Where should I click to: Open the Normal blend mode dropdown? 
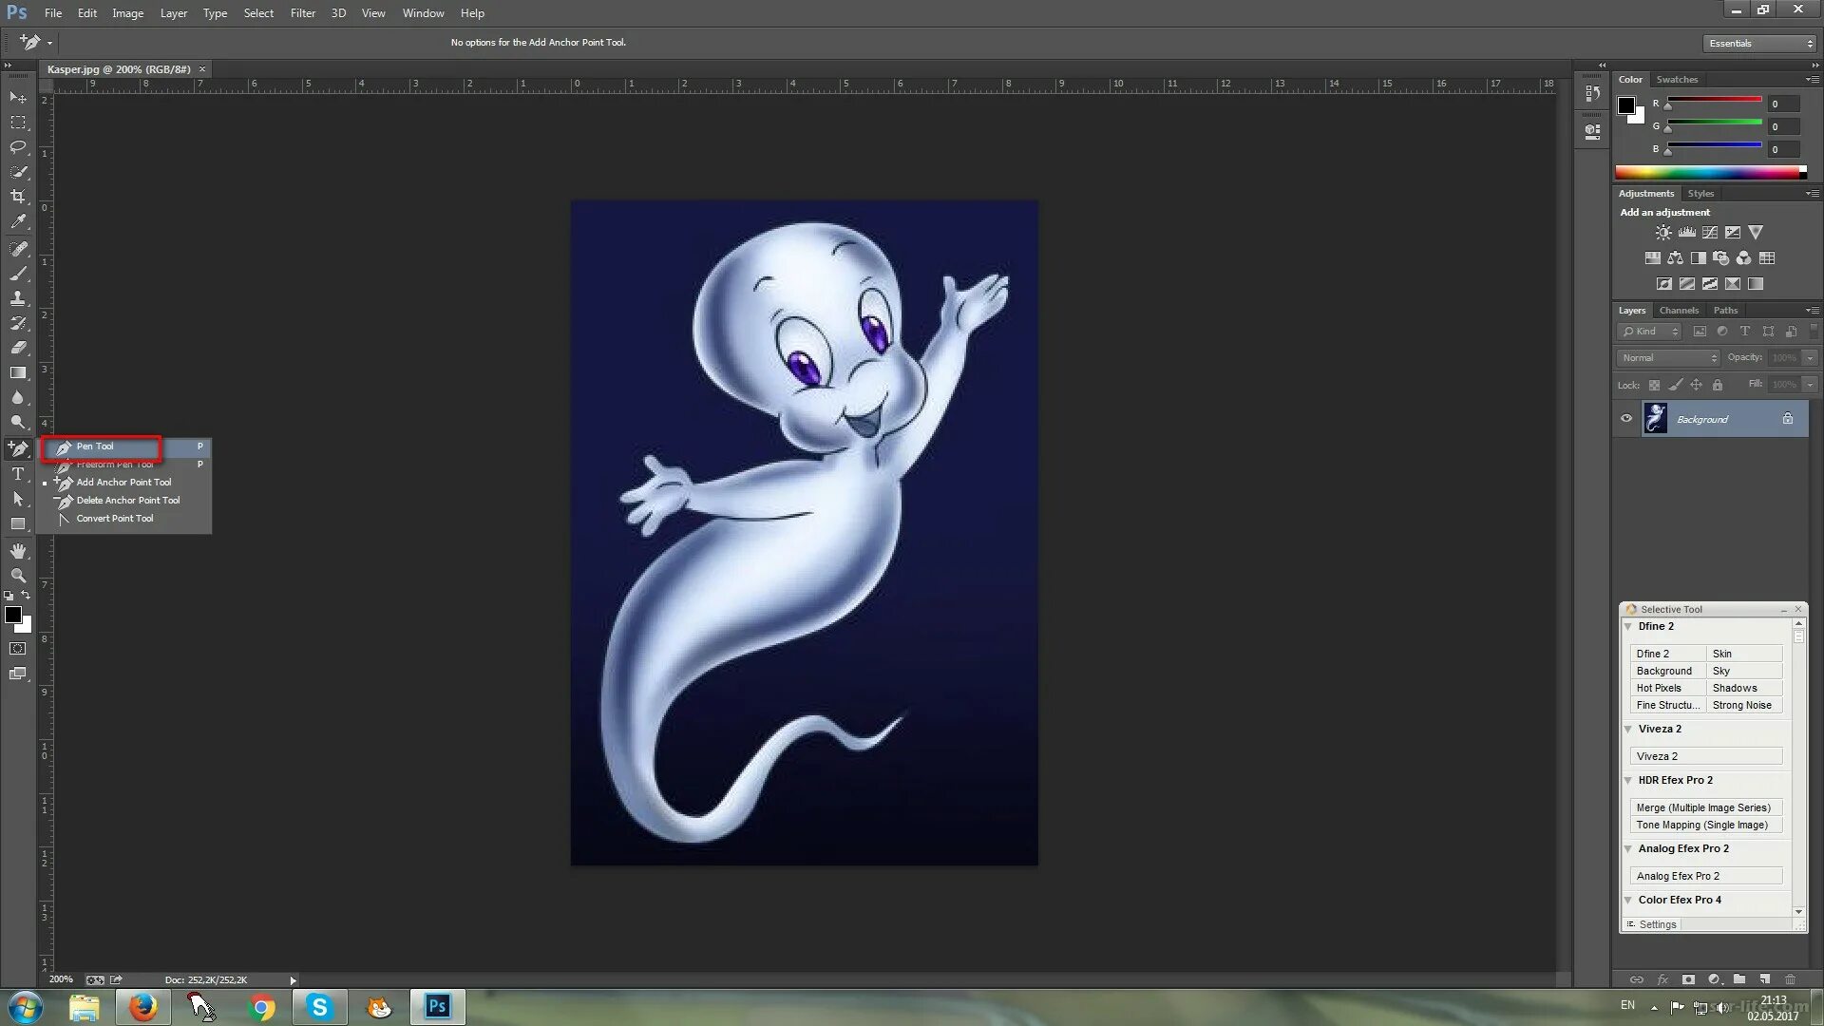click(x=1668, y=358)
